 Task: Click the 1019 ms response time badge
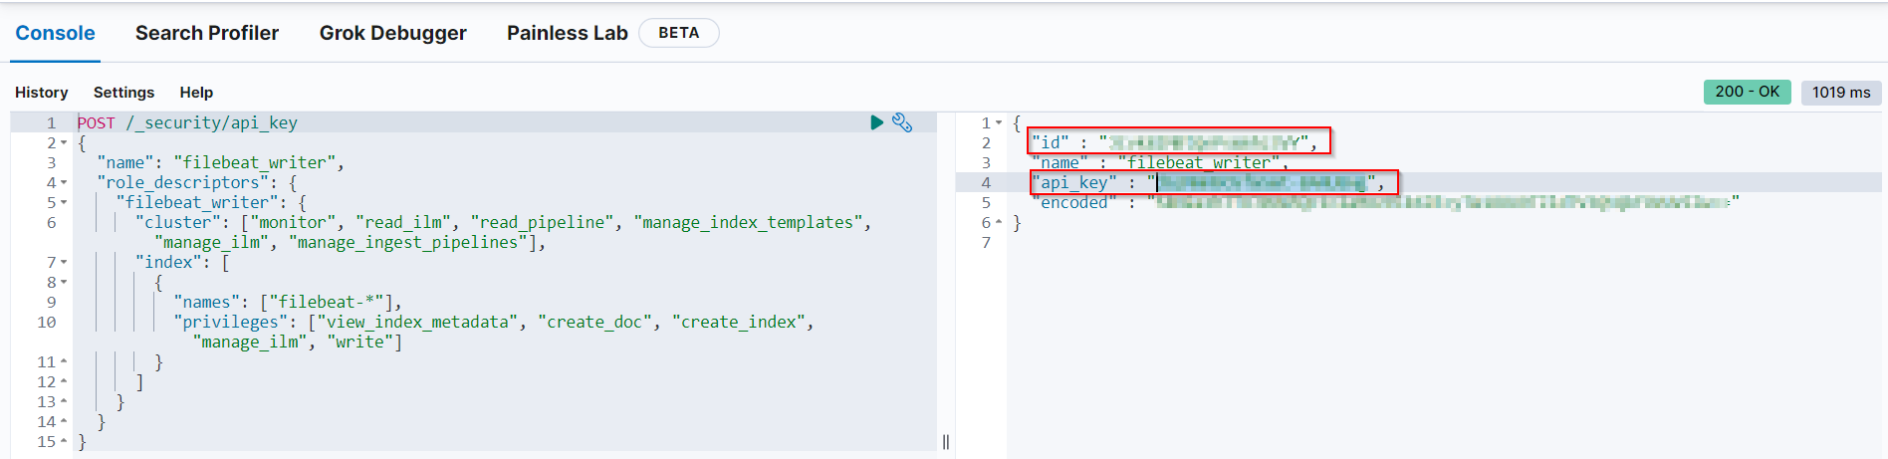tap(1841, 92)
